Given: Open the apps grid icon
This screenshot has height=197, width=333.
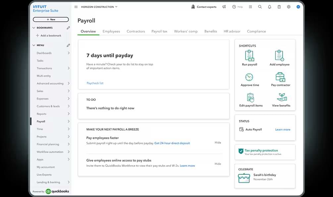Looking at the screenshot, I should 250,7.
